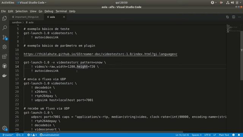The height and width of the screenshot is (137, 243).
Task: Click the master branch indicator
Action: pos(8,135)
